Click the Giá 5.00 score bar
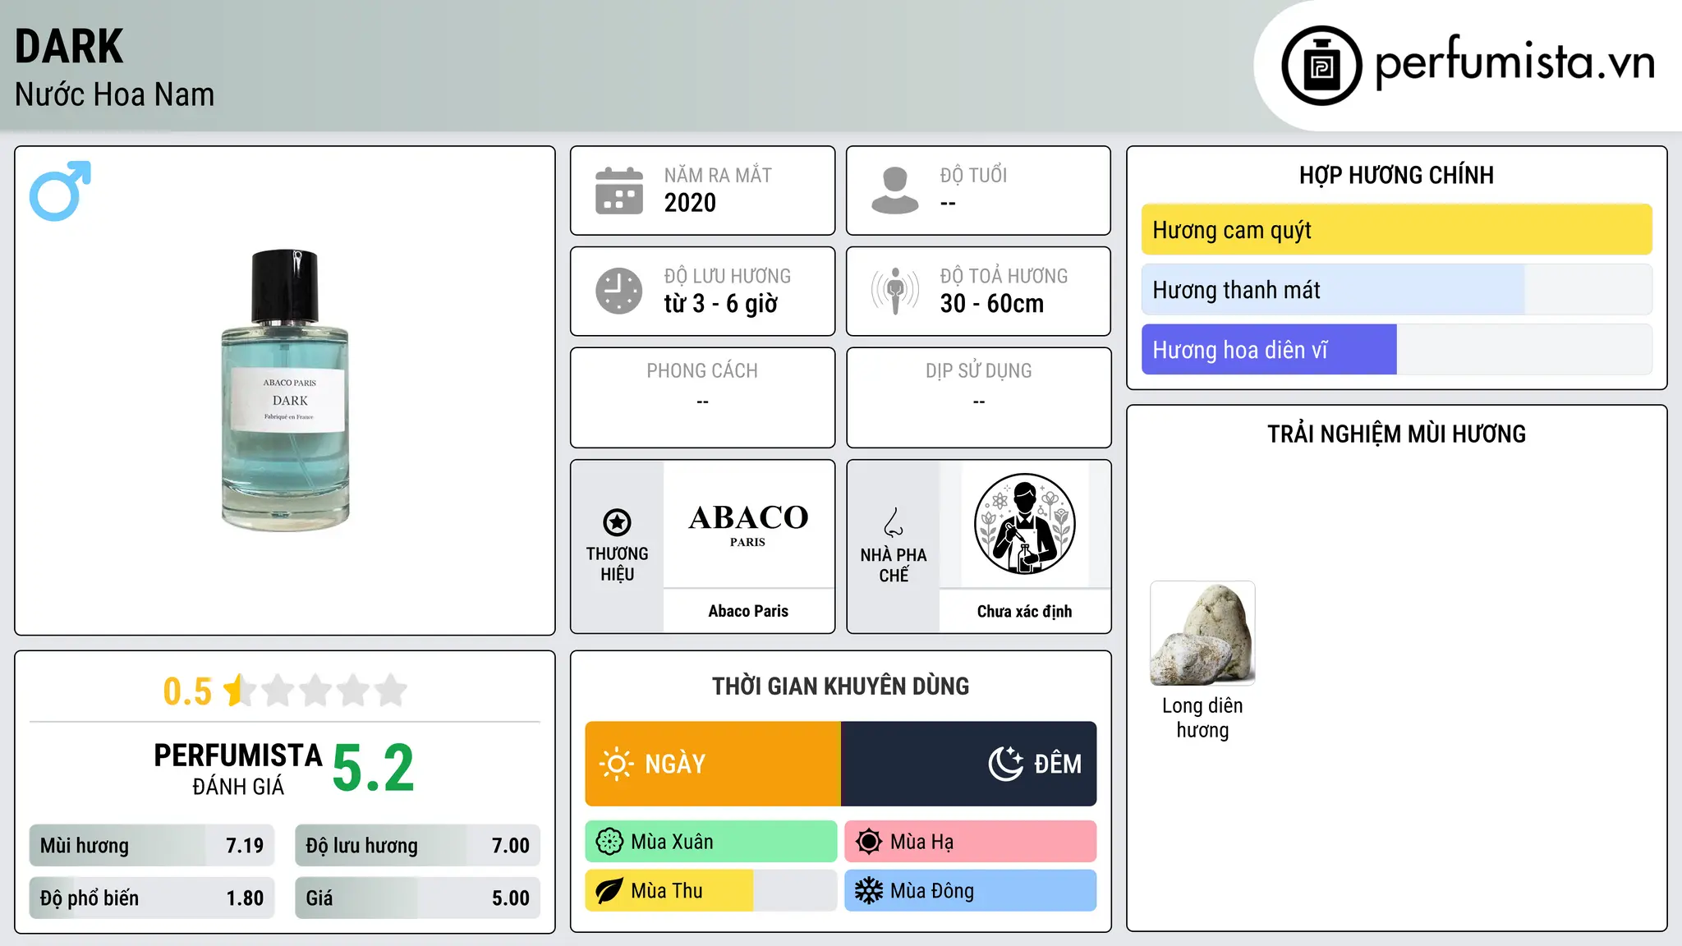Viewport: 1682px width, 946px height. point(417,898)
